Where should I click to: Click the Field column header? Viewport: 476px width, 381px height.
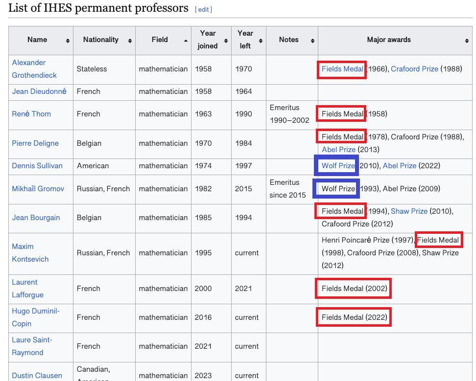point(164,40)
